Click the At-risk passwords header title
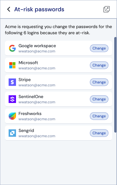The image size is (117, 185). tap(39, 9)
